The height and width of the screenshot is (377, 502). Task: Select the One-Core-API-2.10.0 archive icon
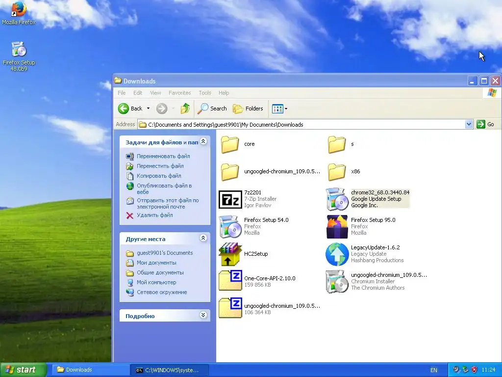[x=230, y=280]
